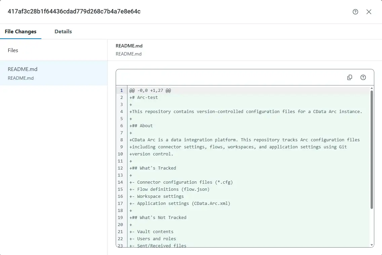The height and width of the screenshot is (255, 382).
Task: Click the diff hunk header '@@ -0,0 +1,27 @@'
Action: pyautogui.click(x=150, y=90)
